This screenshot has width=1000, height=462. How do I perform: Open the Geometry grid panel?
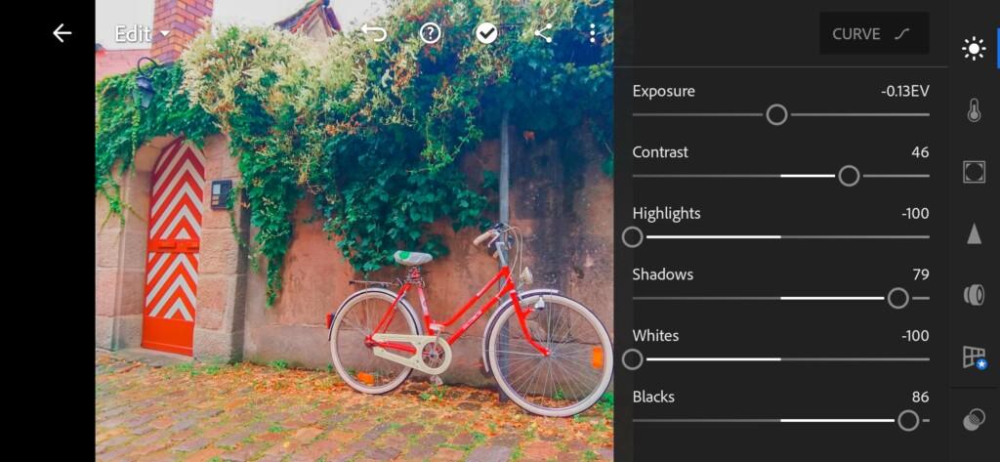(975, 357)
